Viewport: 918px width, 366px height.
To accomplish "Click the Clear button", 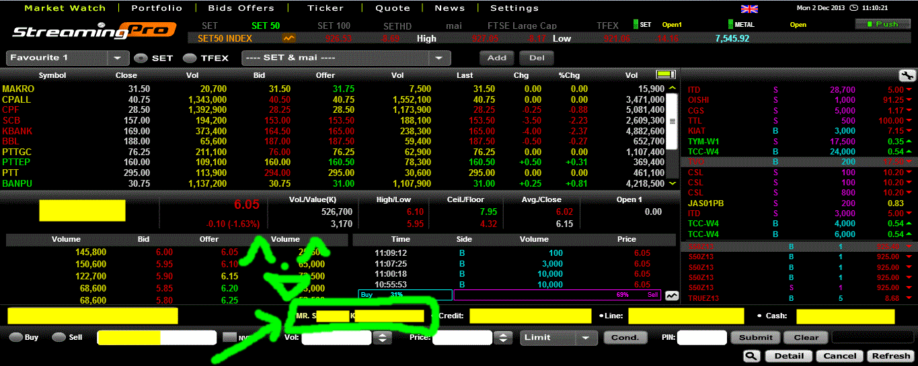I will (806, 337).
